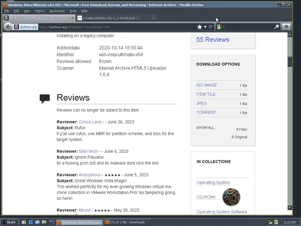Click the scrollbar up arrow
The height and width of the screenshot is (226, 301).
point(290,35)
